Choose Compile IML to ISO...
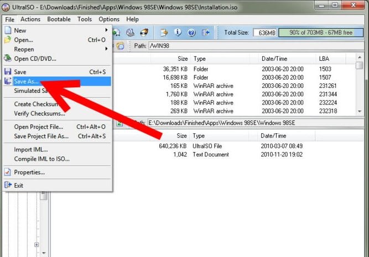 click(41, 159)
